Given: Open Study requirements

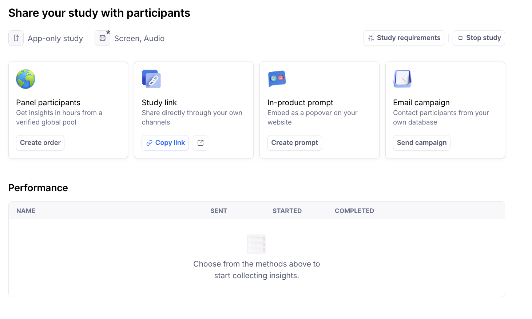Looking at the screenshot, I should tap(404, 38).
